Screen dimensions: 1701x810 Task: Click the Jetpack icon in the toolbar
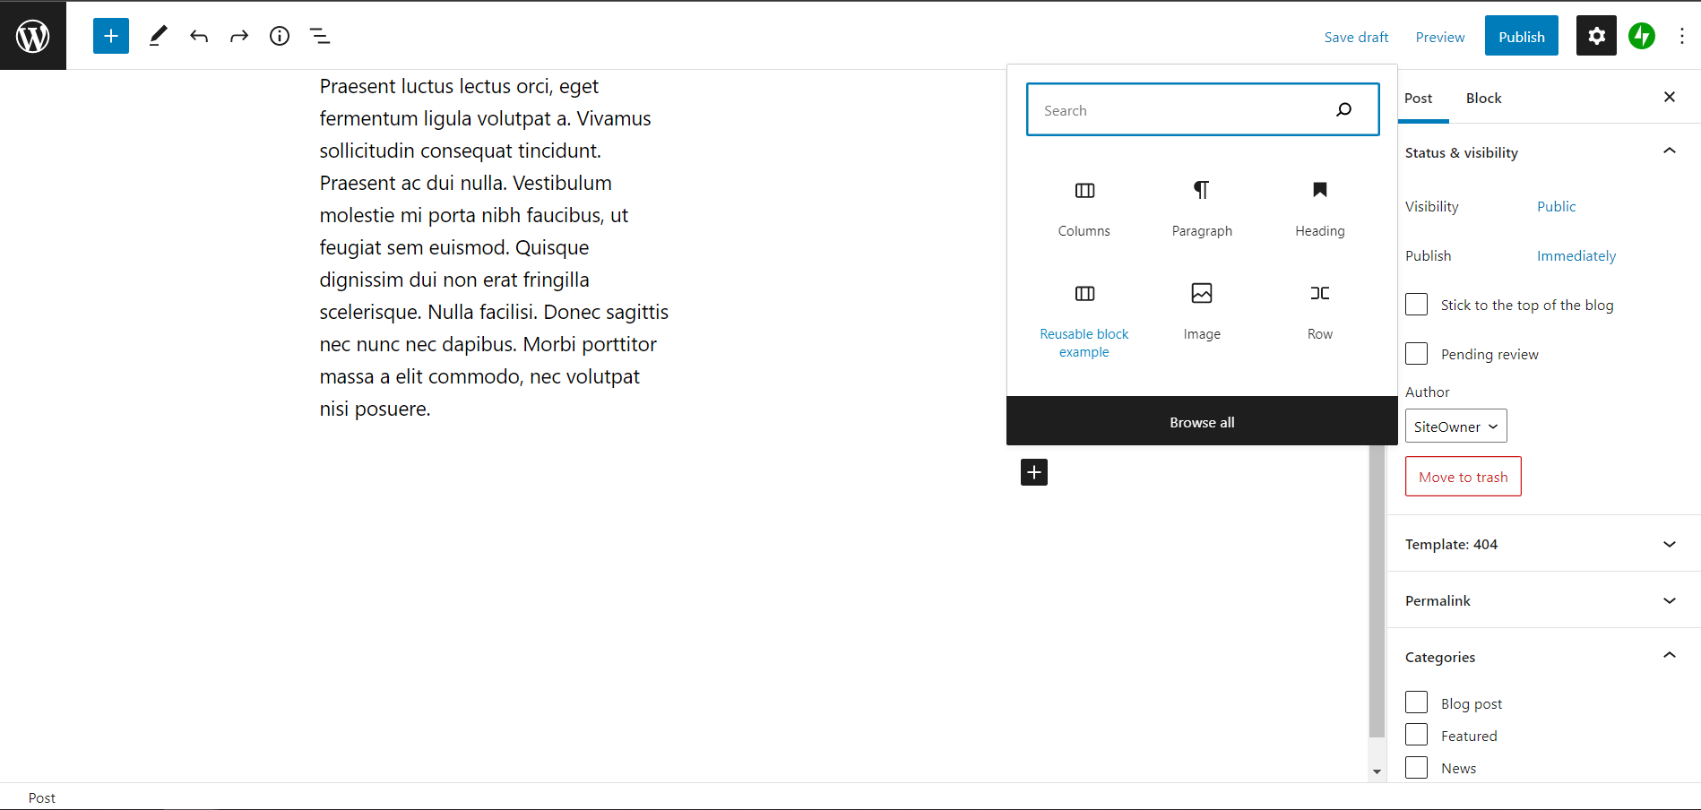point(1641,36)
